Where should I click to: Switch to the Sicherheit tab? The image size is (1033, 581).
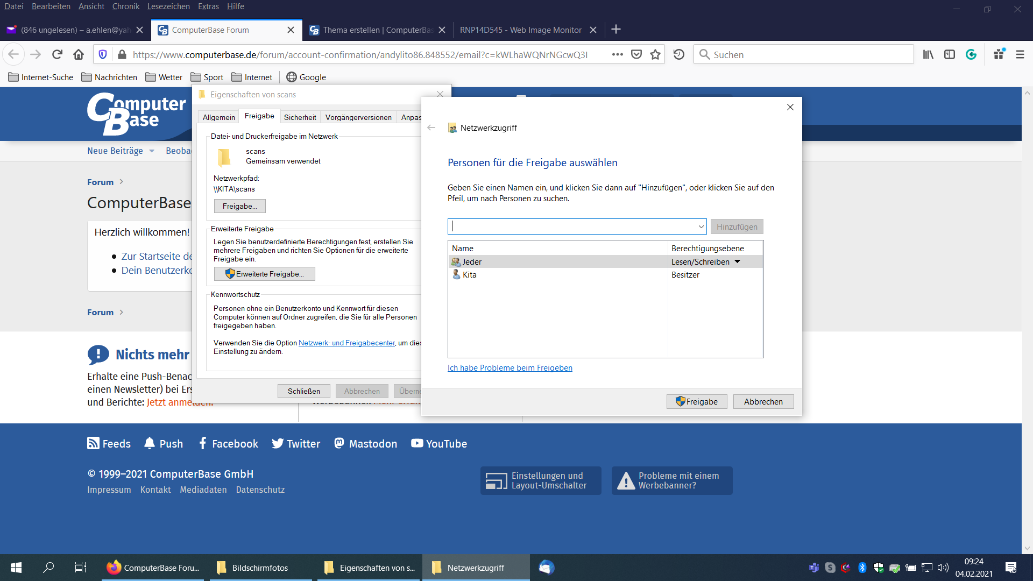pos(300,117)
